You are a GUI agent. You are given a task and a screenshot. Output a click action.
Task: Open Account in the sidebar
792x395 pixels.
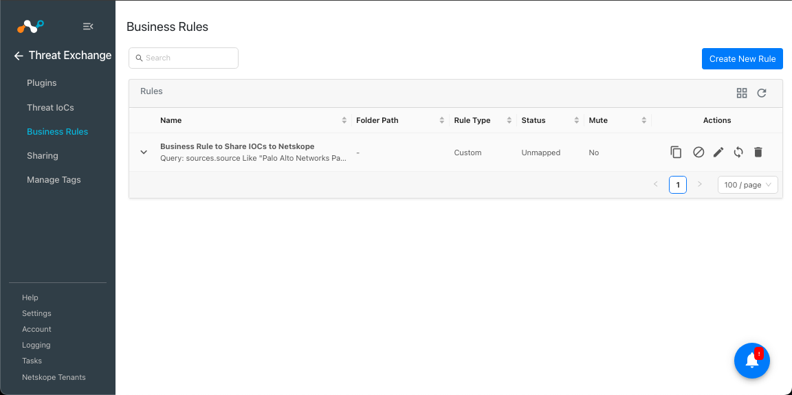pos(36,329)
